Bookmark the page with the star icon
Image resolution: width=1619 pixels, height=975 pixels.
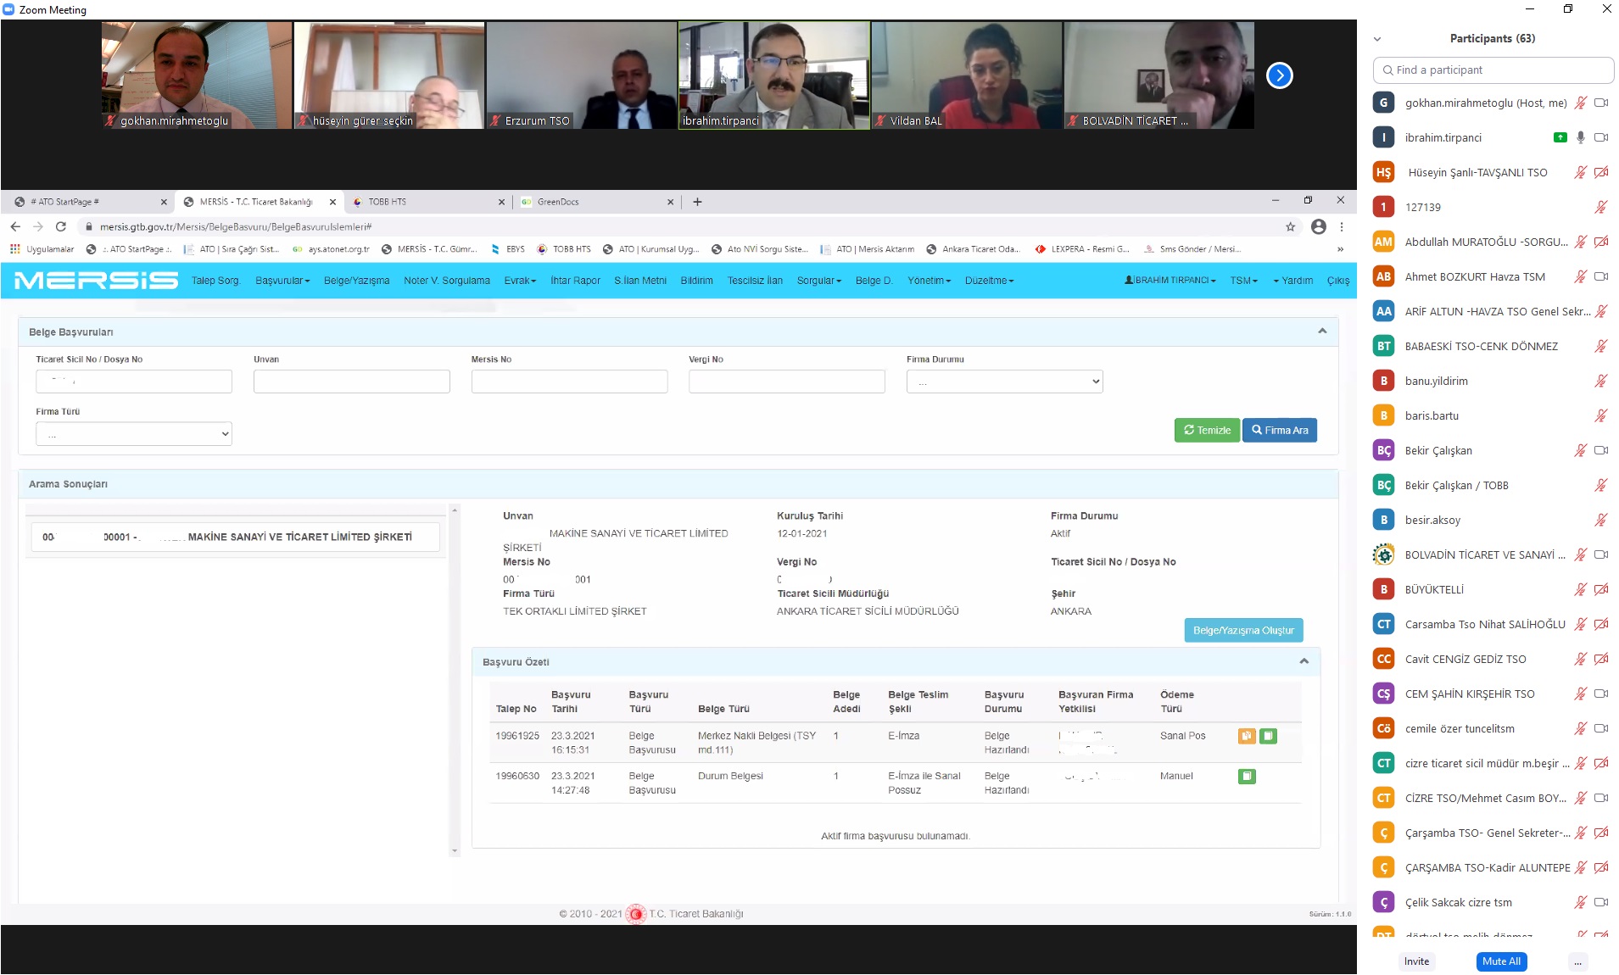coord(1290,226)
